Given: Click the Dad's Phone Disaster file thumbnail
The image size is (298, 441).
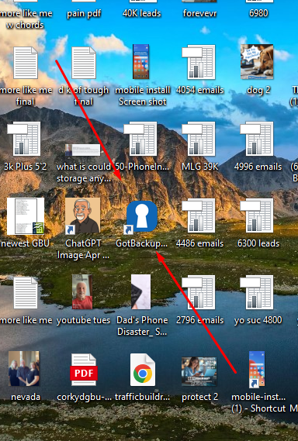Looking at the screenshot, I should [x=140, y=292].
